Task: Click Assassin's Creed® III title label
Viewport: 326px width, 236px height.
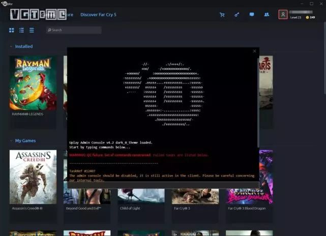Action: click(x=27, y=209)
